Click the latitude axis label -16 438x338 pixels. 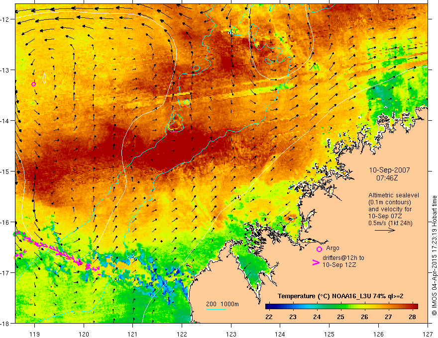5,222
